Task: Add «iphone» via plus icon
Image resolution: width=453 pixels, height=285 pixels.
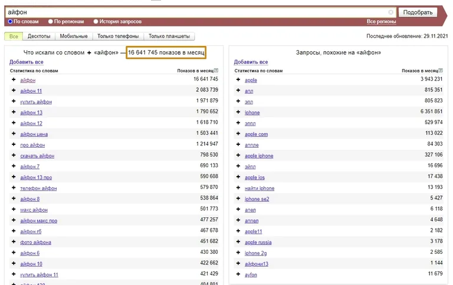Action: point(238,112)
